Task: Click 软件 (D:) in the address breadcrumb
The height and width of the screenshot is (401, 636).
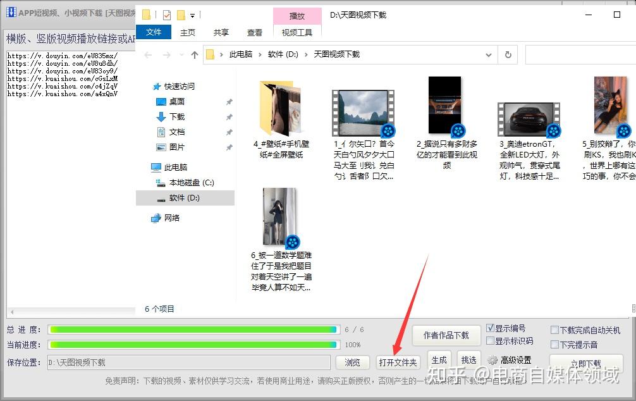Action: coord(283,54)
